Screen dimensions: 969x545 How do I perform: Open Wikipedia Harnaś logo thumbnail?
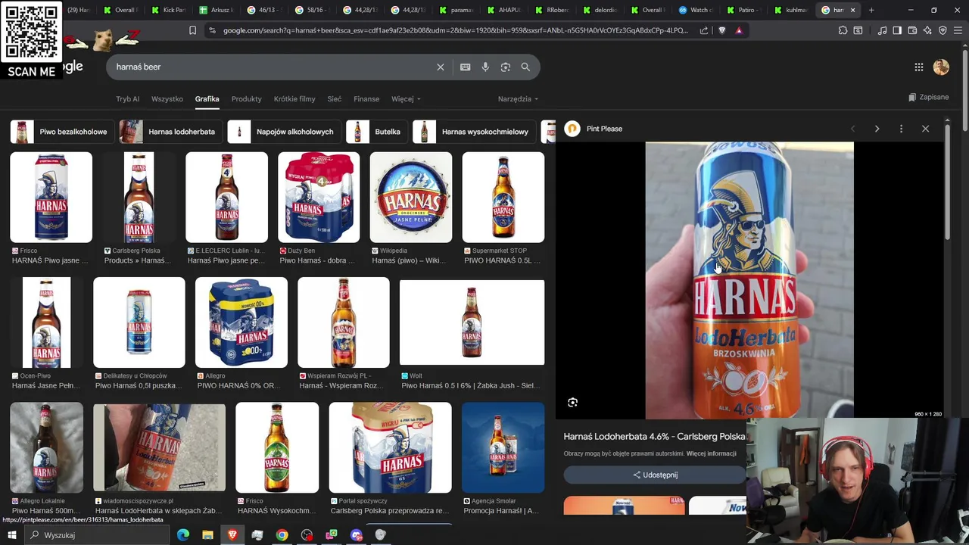pyautogui.click(x=411, y=198)
